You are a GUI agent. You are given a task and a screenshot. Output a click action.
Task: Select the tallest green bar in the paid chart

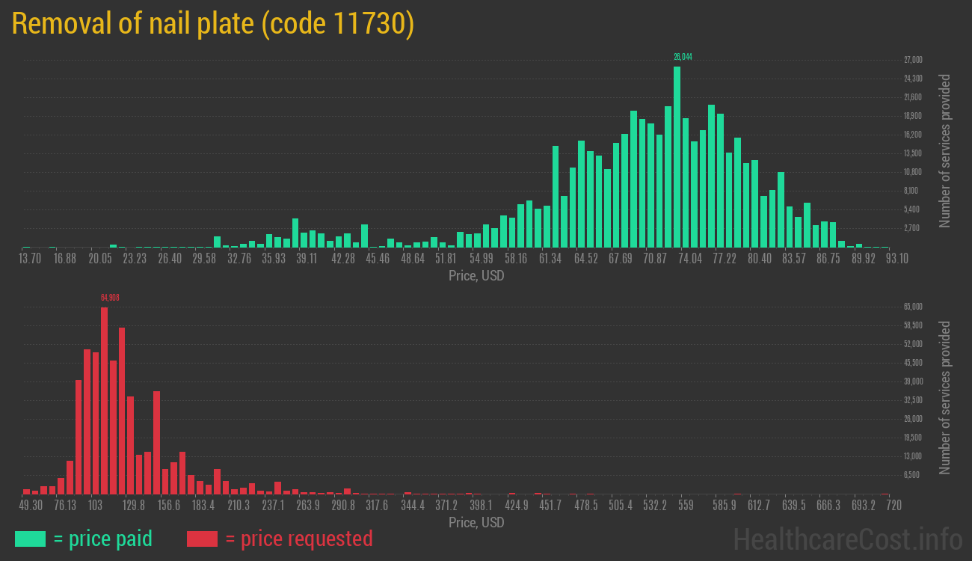tap(677, 156)
